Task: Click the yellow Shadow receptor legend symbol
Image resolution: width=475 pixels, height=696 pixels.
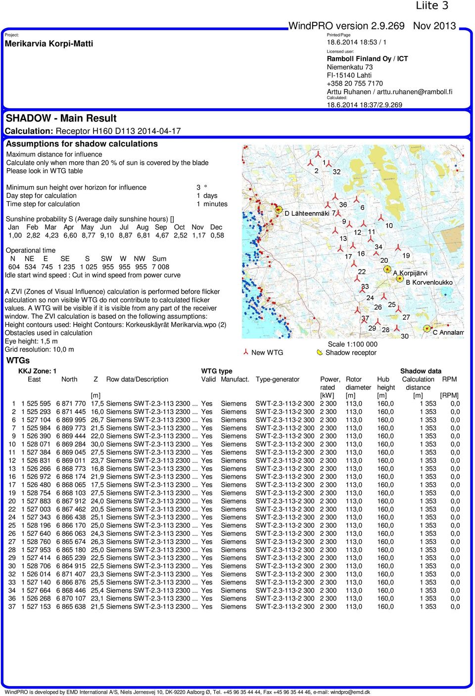Action: 320,353
